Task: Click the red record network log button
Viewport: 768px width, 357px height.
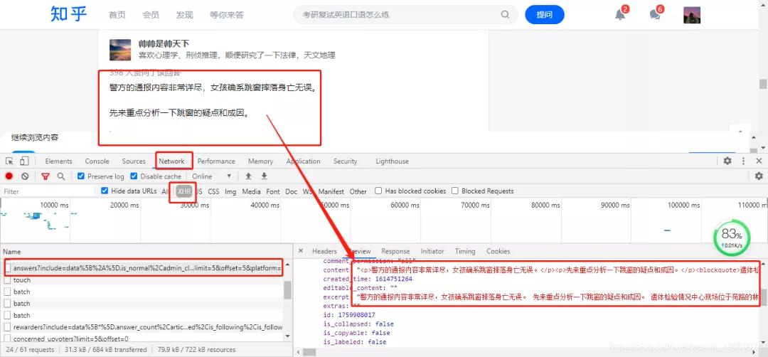Action: [9, 176]
